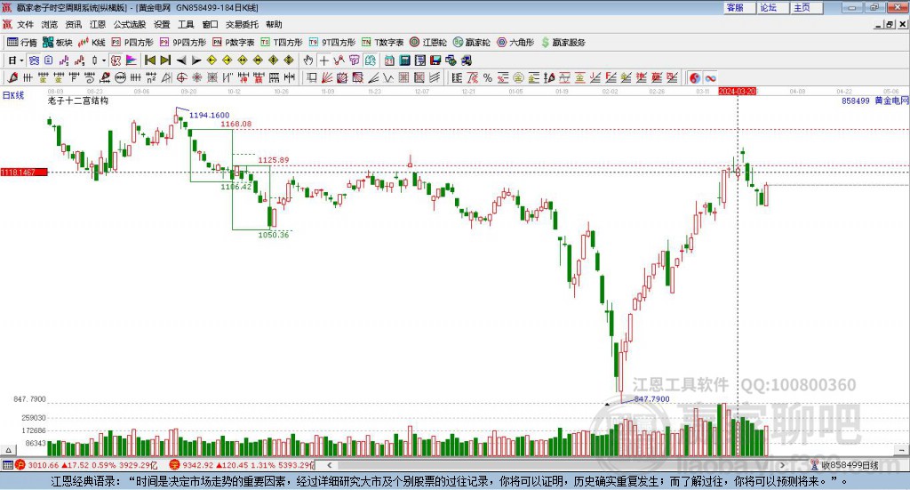The image size is (910, 490).
Task: Open the 公式选股 menu
Action: [130, 24]
